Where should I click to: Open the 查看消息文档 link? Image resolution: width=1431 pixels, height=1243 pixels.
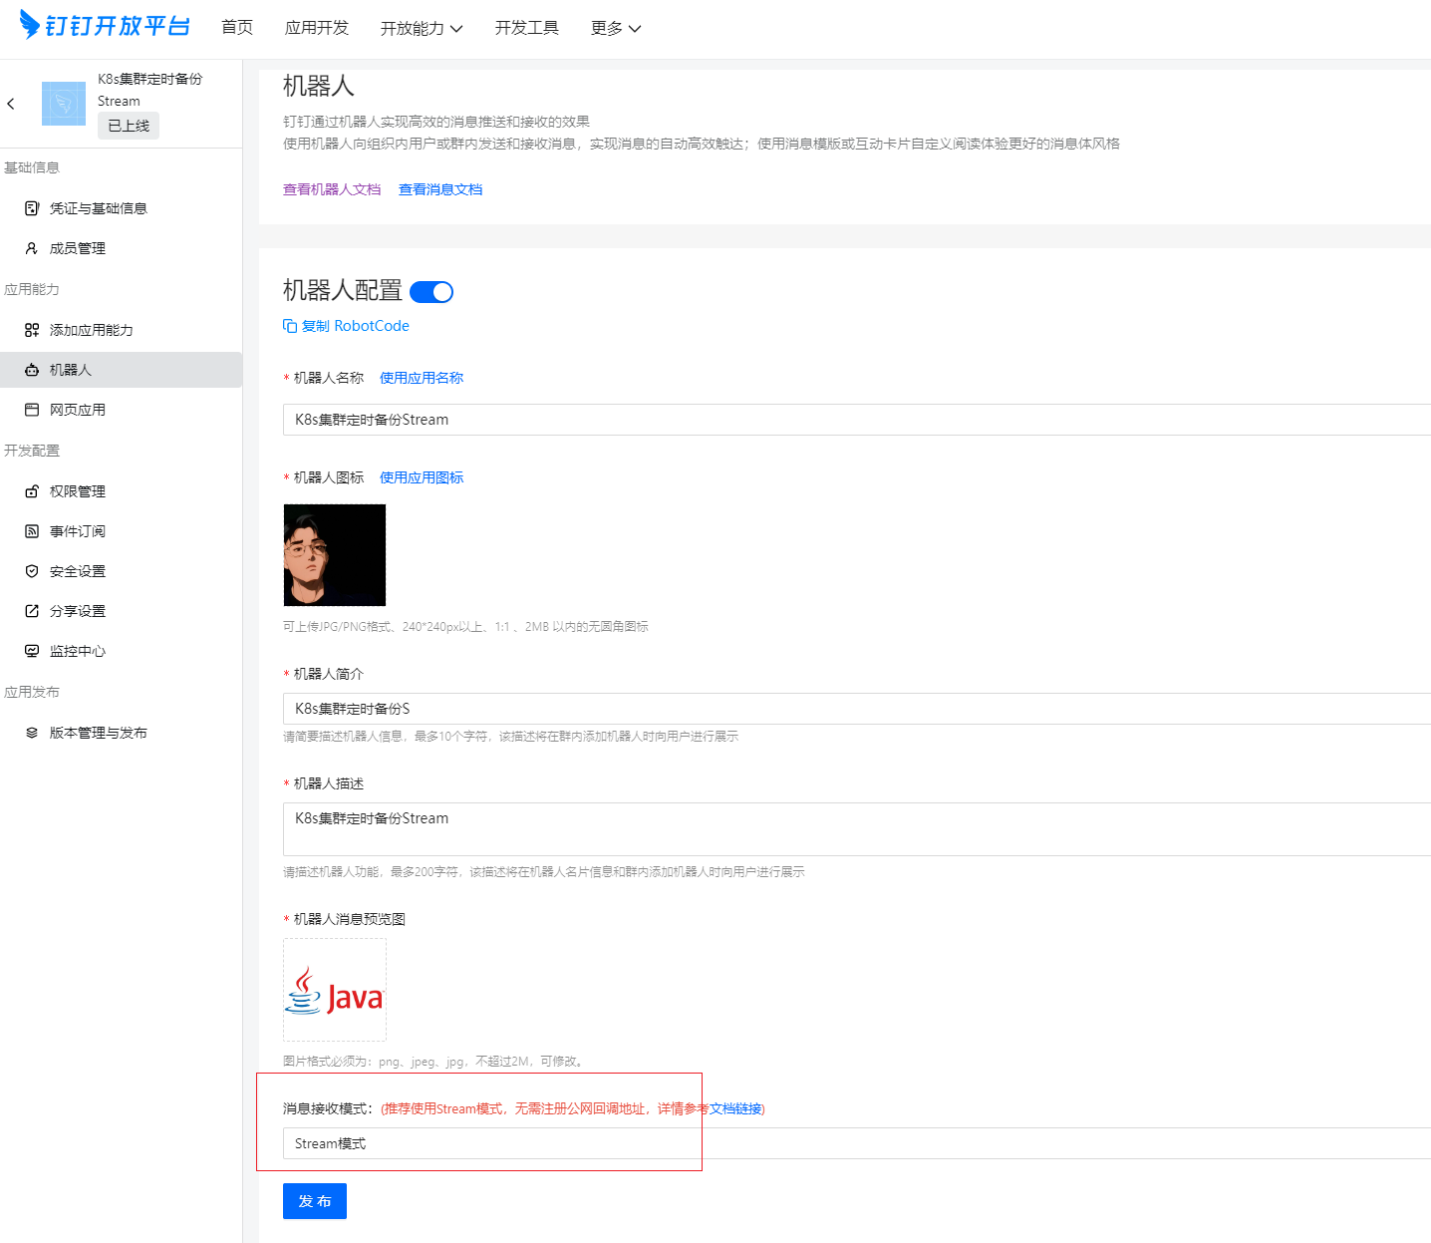point(440,189)
